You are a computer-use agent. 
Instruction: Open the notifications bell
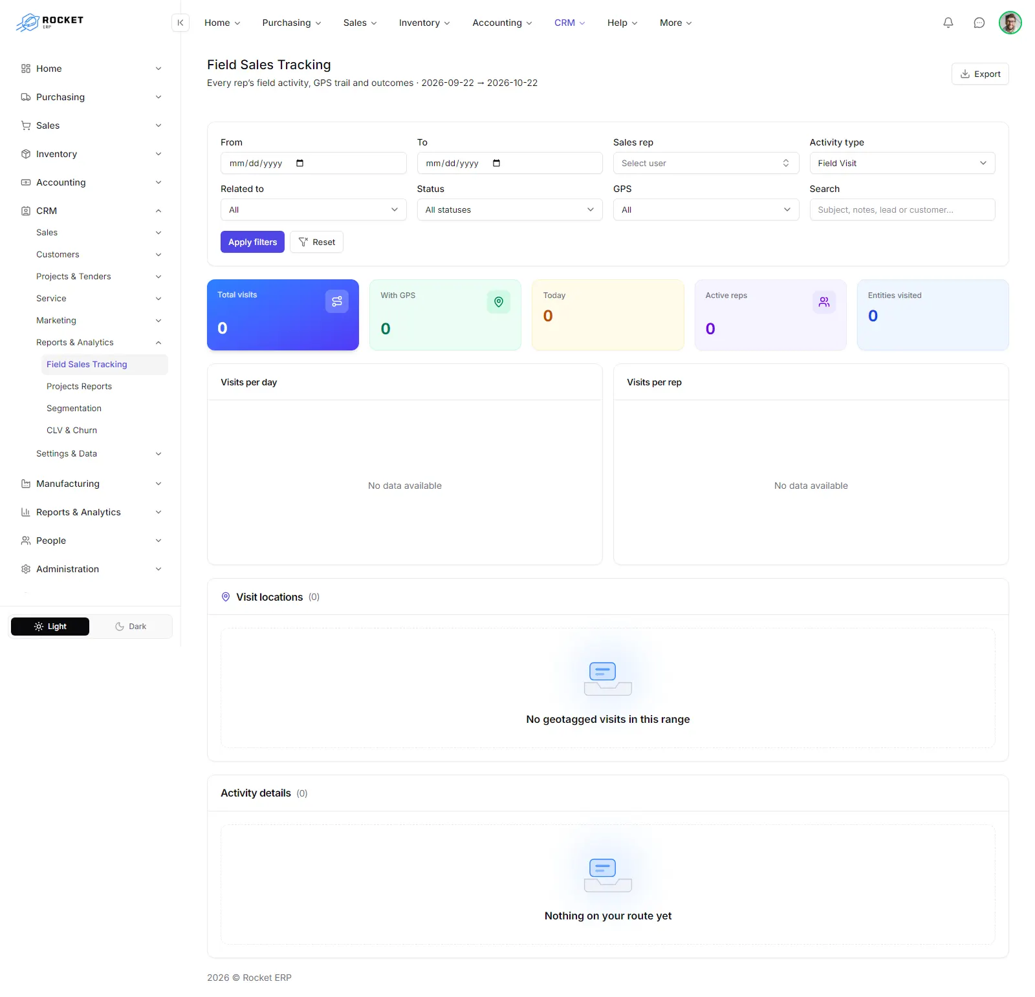coord(948,23)
